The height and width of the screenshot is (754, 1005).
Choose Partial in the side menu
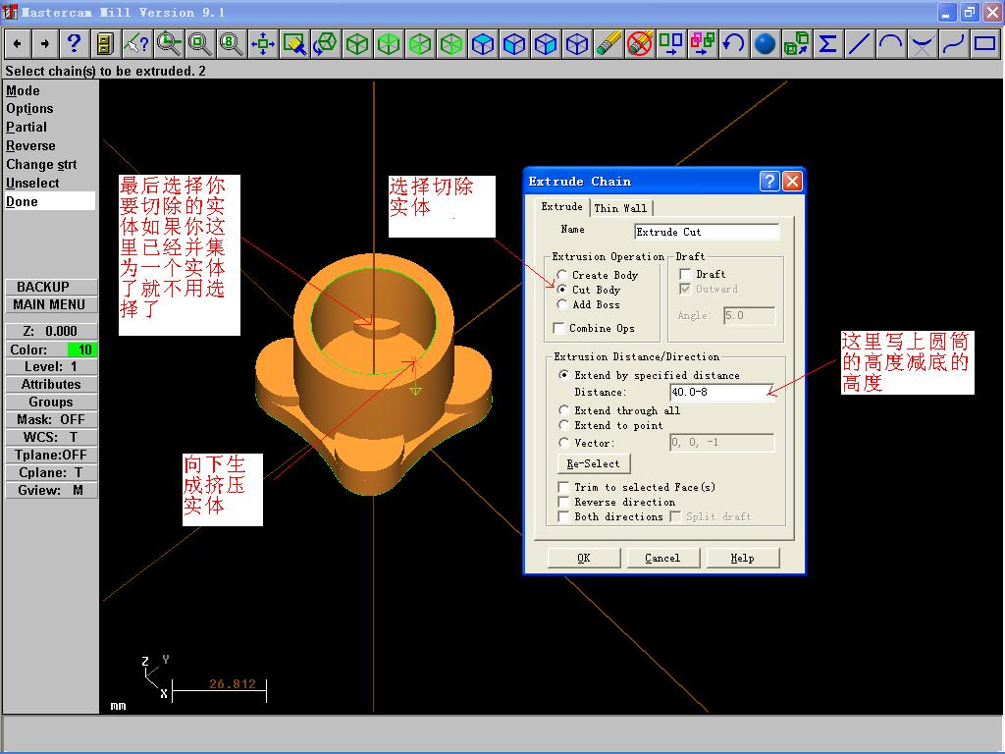tap(26, 127)
